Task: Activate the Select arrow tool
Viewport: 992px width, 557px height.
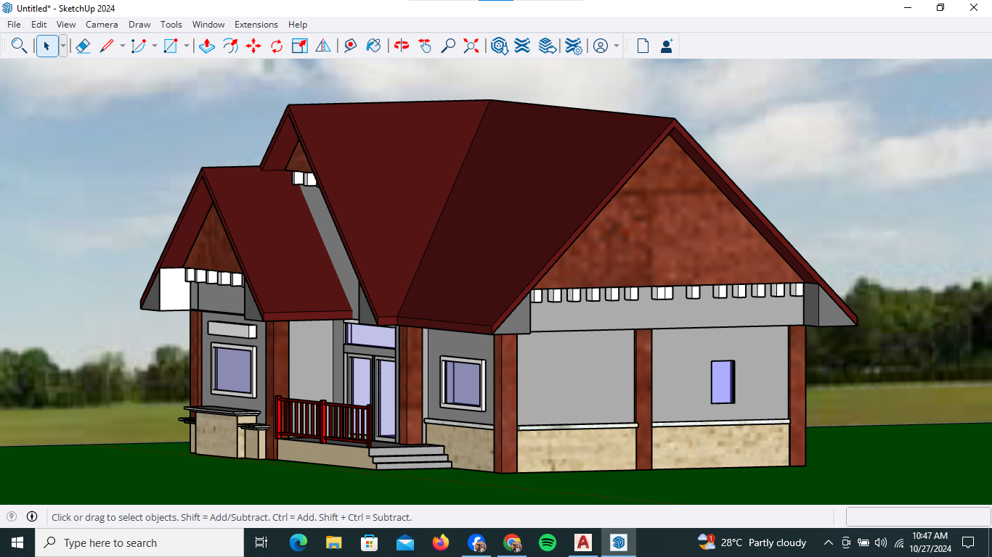Action: point(47,46)
